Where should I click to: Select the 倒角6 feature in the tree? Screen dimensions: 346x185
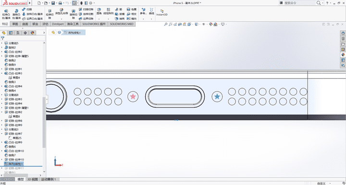click(x=10, y=147)
